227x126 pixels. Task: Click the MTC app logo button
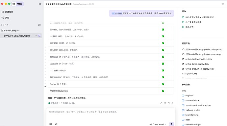17,4
